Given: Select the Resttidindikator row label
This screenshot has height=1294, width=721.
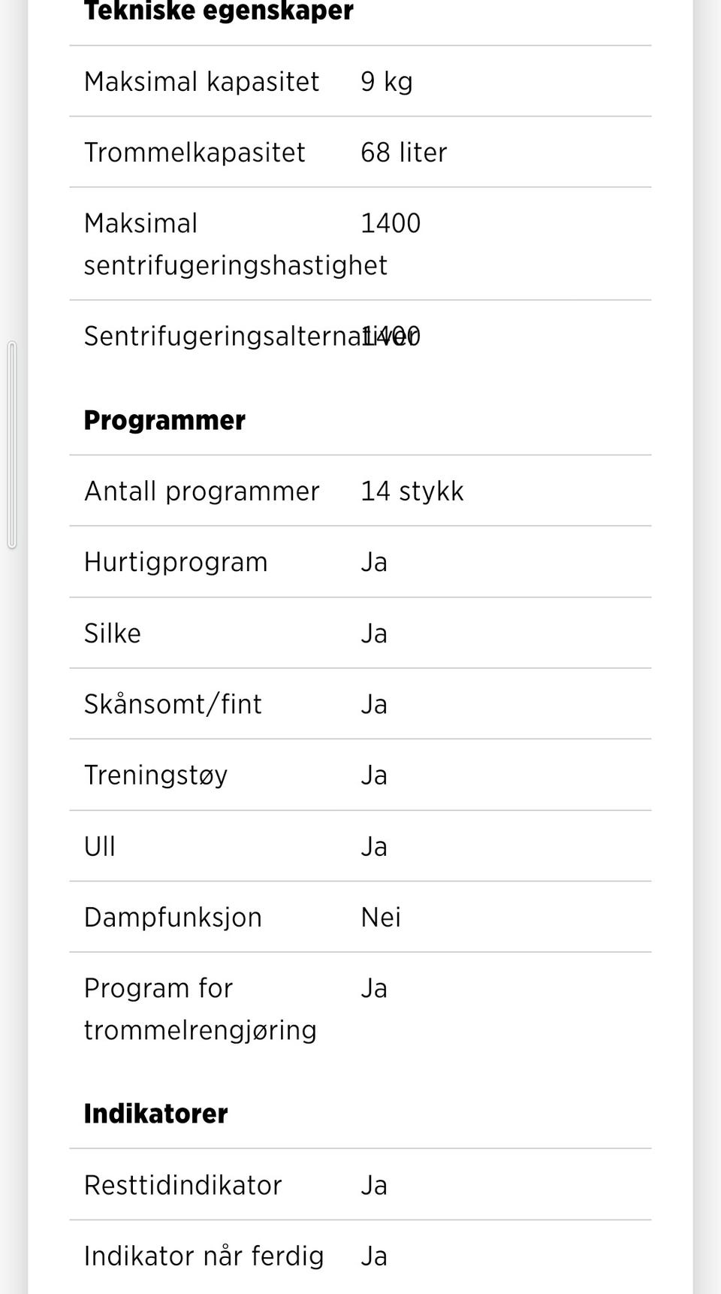Looking at the screenshot, I should pos(183,1185).
